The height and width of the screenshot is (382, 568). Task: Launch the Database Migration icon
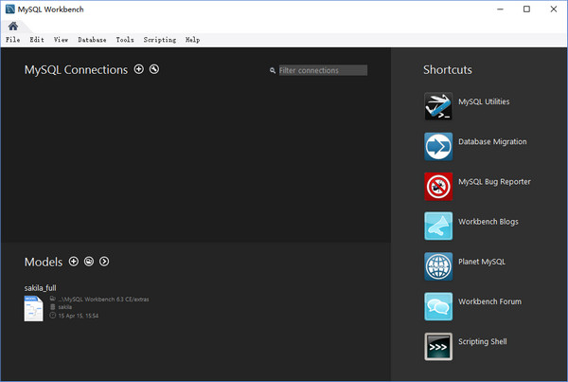pos(438,146)
